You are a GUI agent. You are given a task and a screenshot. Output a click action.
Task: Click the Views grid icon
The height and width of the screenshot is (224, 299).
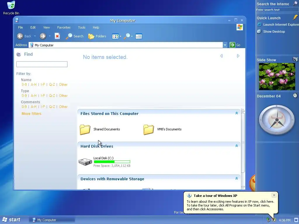(x=115, y=36)
